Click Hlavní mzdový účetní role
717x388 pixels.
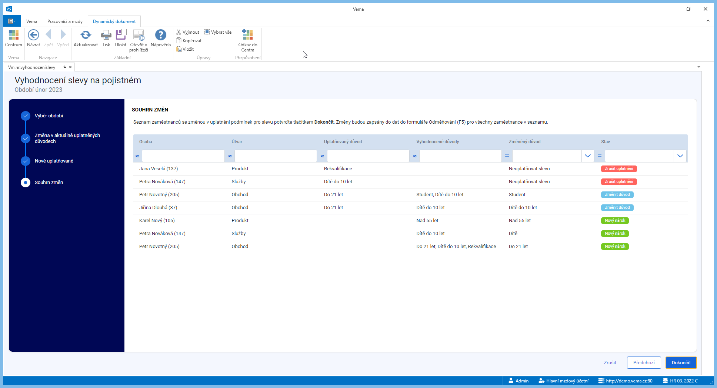coord(563,381)
